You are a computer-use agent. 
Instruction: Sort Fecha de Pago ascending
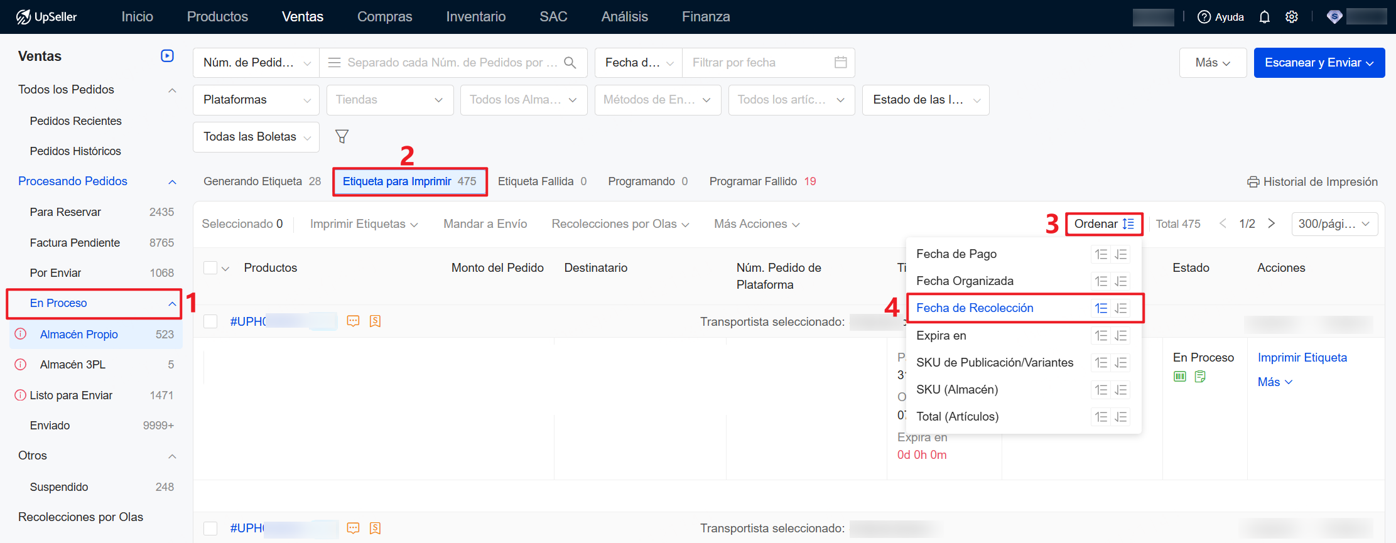(1101, 254)
